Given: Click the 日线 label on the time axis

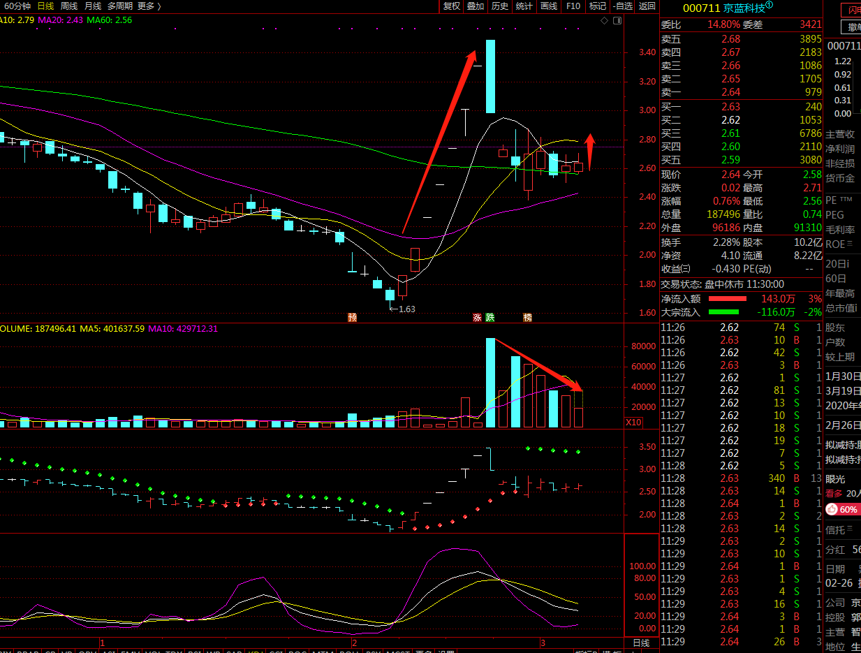Looking at the screenshot, I should (641, 643).
